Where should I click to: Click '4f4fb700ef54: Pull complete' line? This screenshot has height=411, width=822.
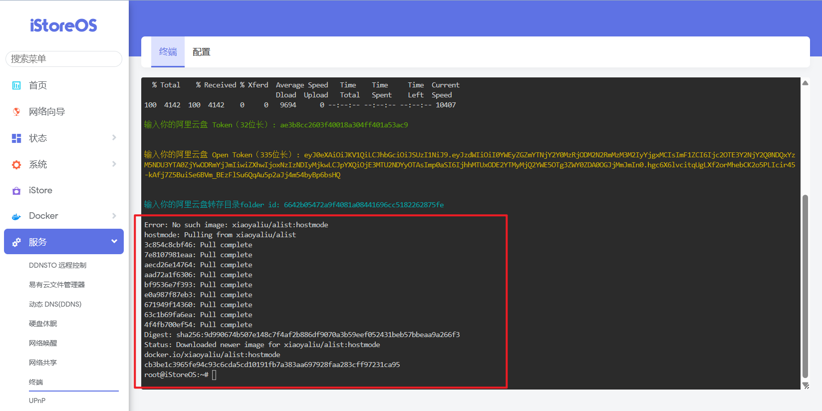tap(198, 325)
